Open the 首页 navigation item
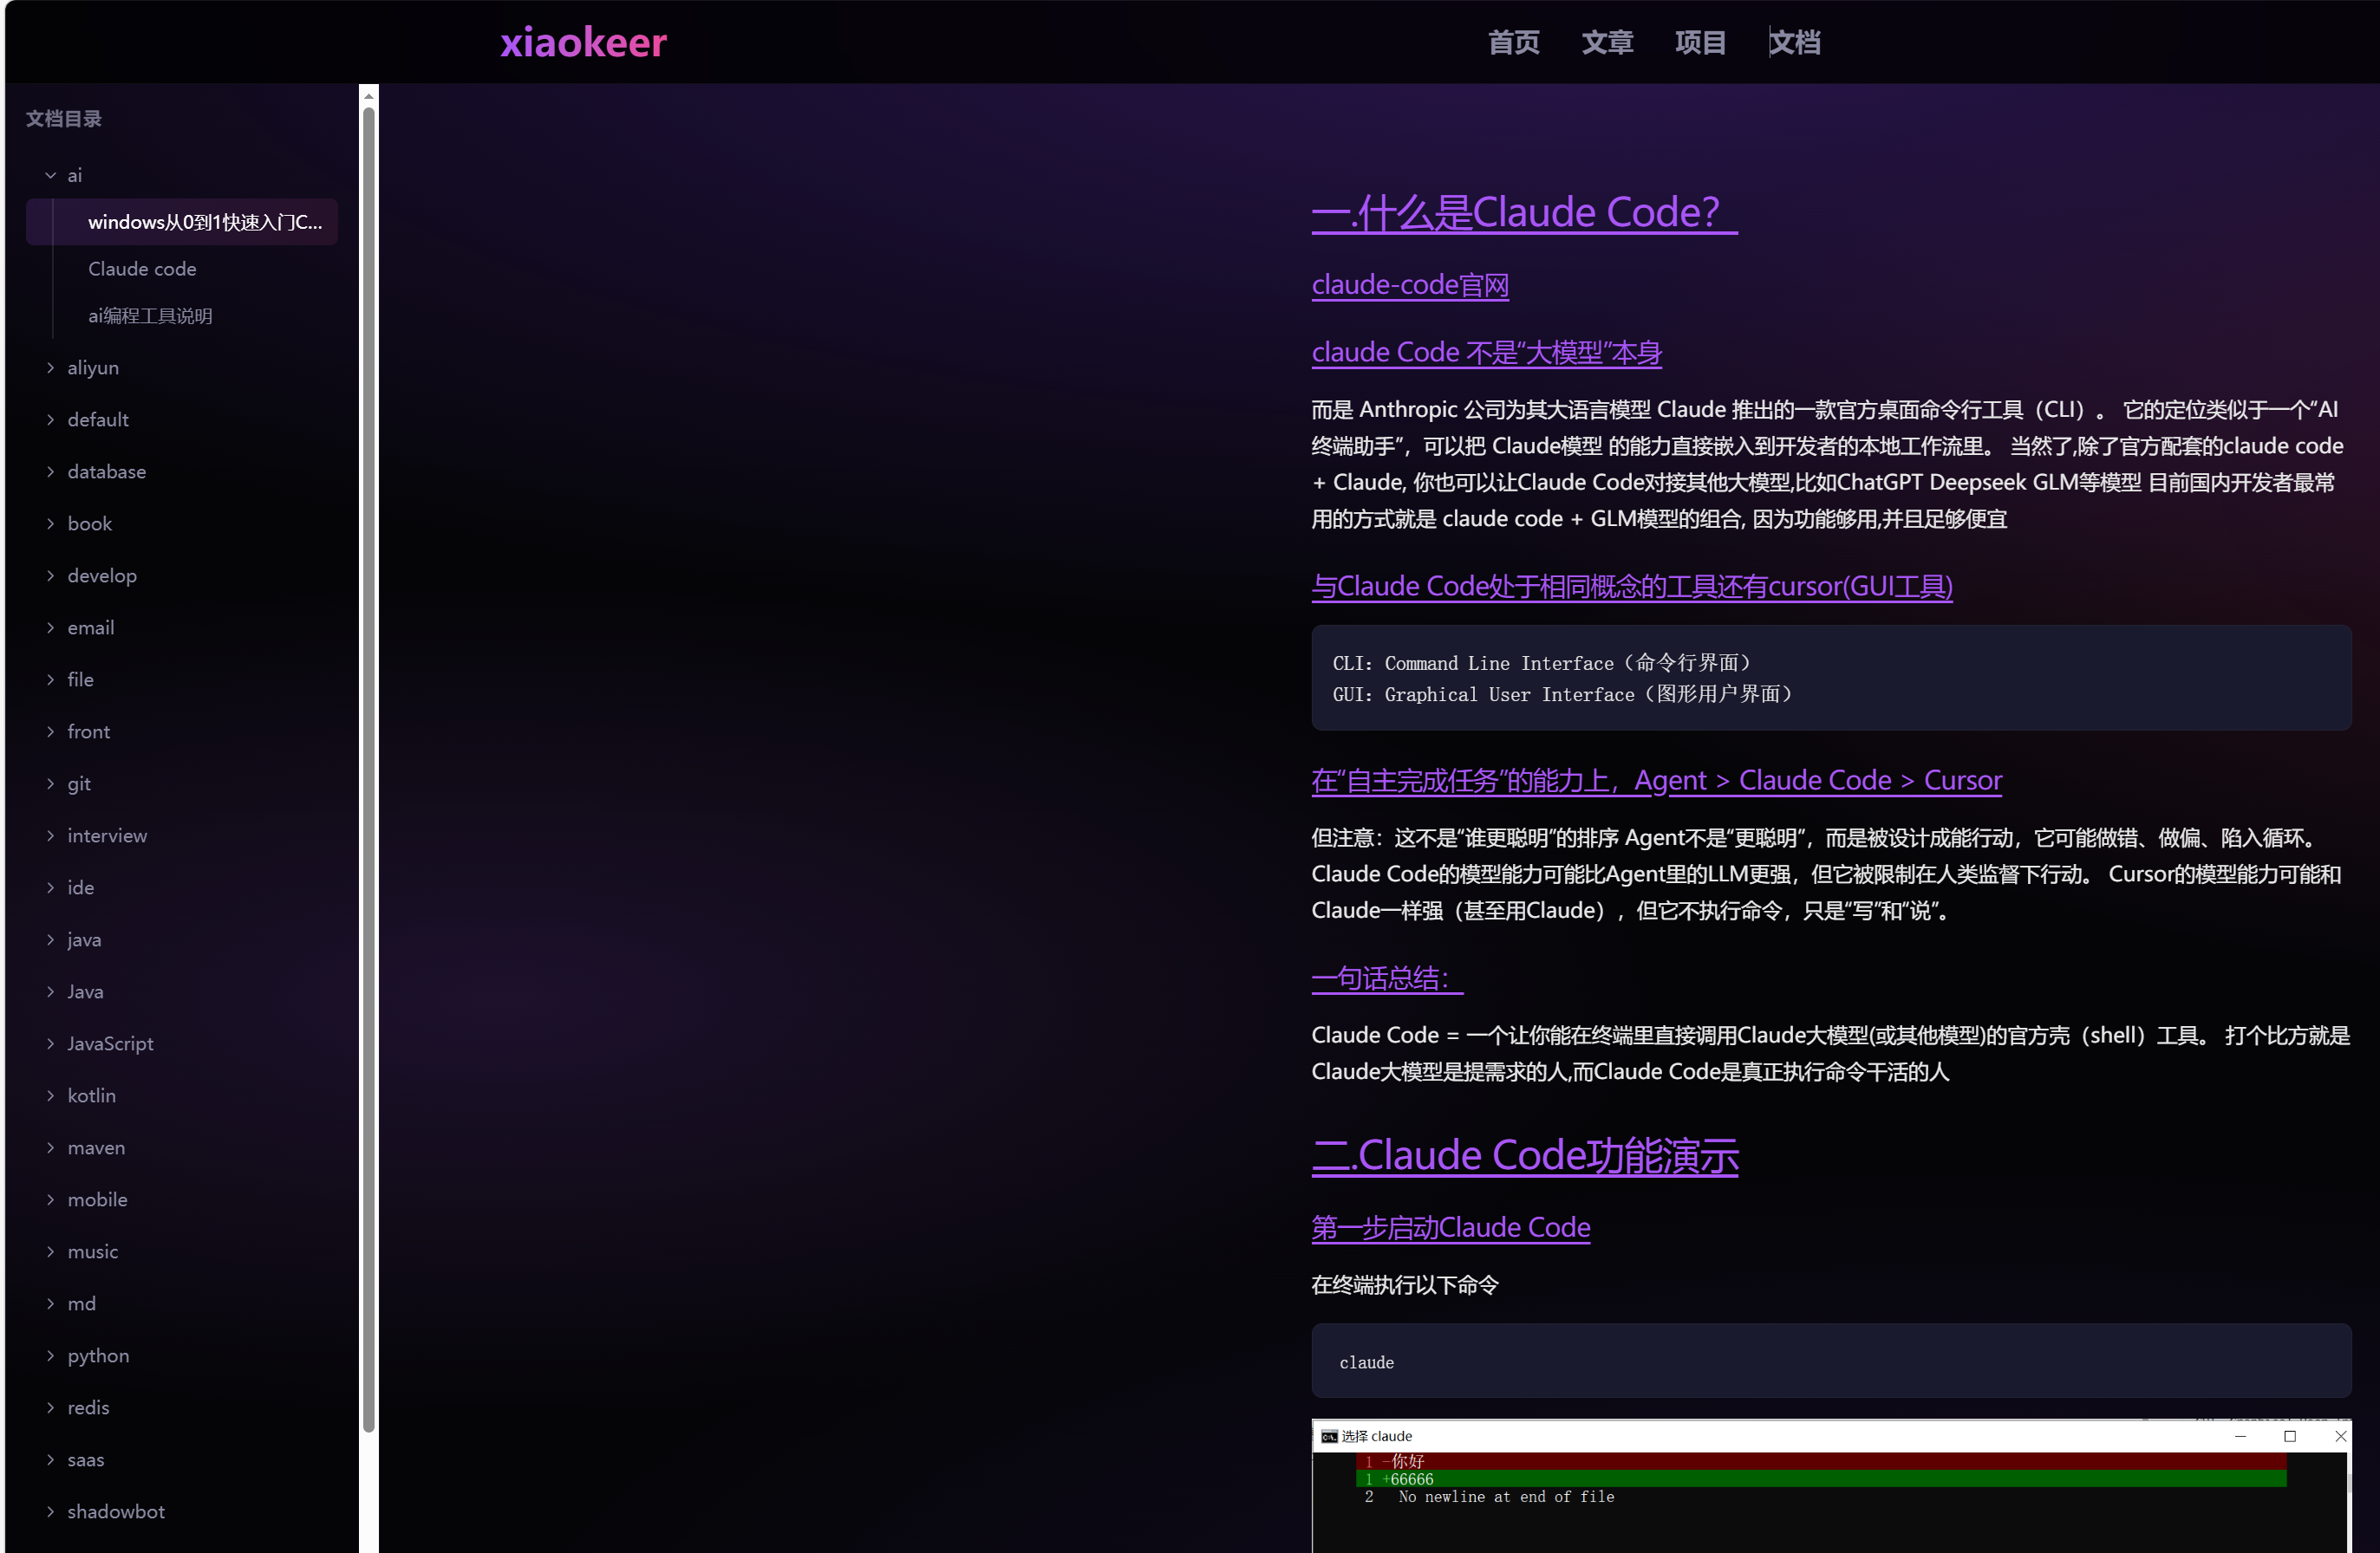This screenshot has width=2380, height=1553. pyautogui.click(x=1513, y=42)
